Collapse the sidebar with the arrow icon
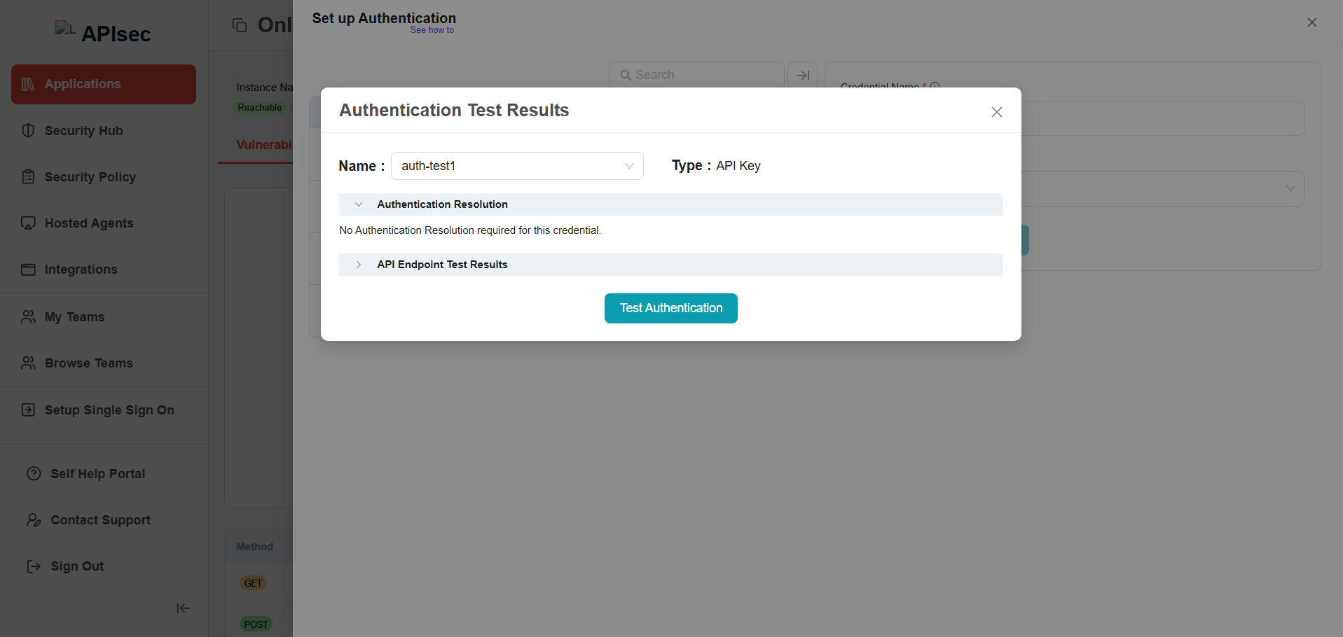Viewport: 1343px width, 637px height. click(182, 608)
